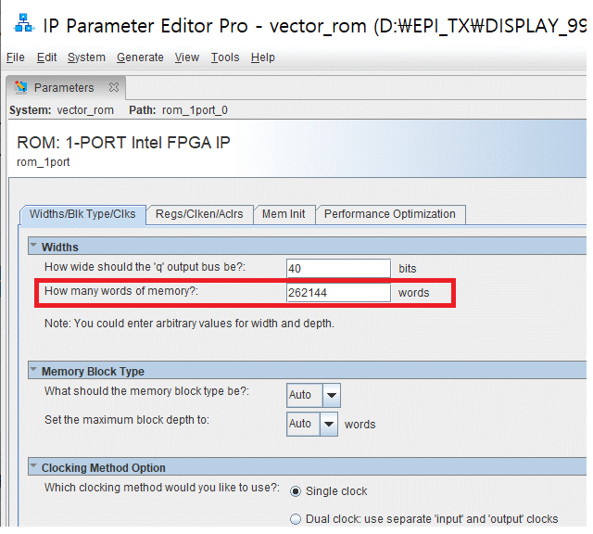Click the words of memory field
The image size is (593, 534).
point(338,293)
